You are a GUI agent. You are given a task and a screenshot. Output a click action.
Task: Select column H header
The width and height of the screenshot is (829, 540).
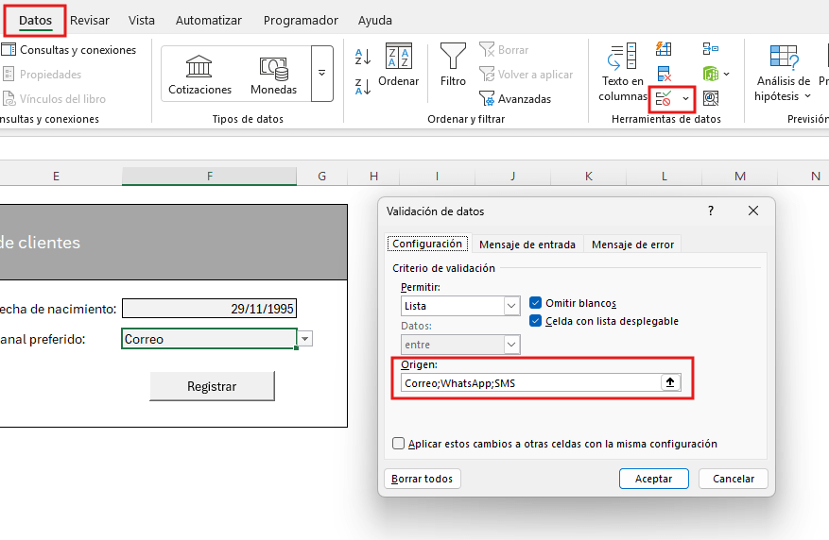[x=373, y=176]
